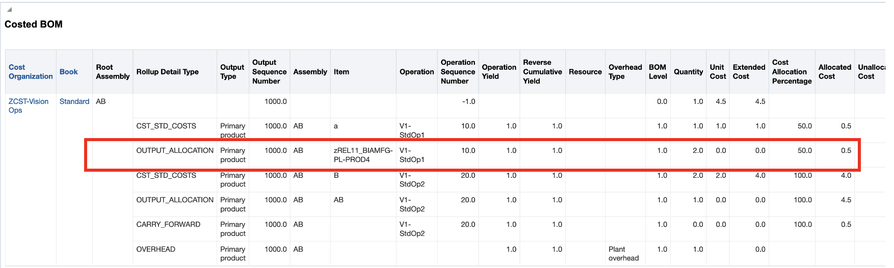This screenshot has width=894, height=268.
Task: Select the Allocated Cost column header
Action: coord(834,72)
